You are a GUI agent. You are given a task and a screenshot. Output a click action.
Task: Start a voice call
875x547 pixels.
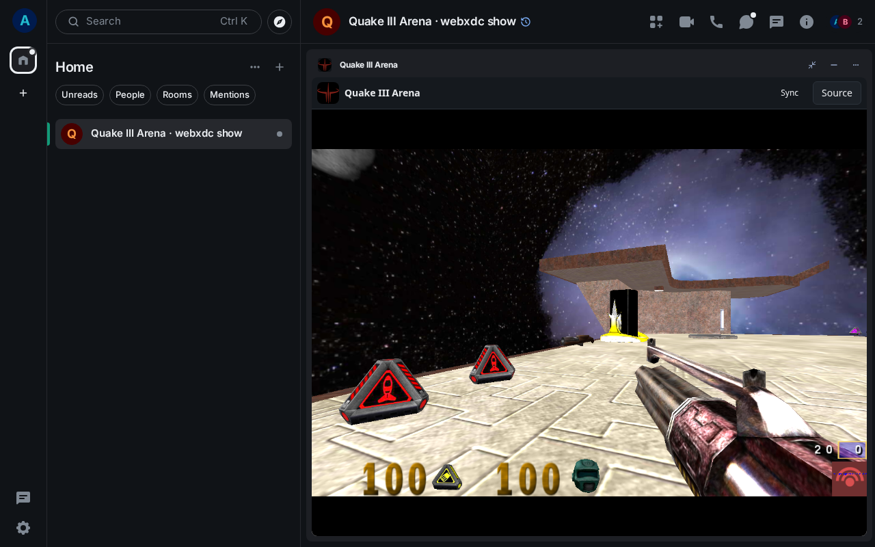point(716,22)
